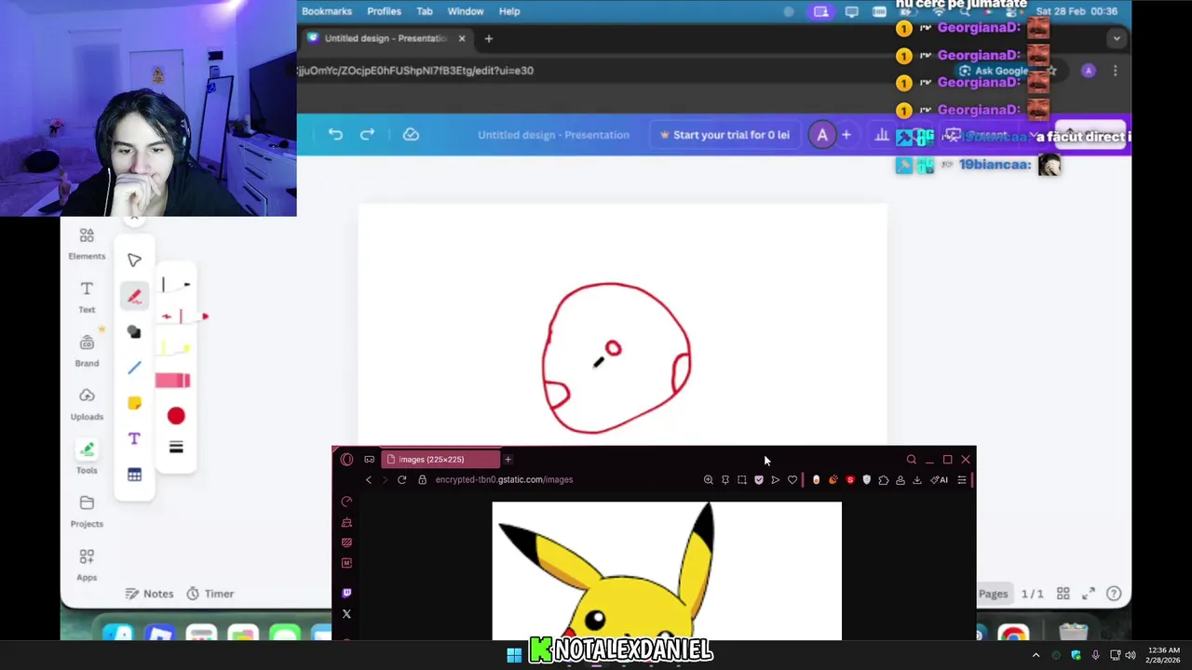The image size is (1192, 670).
Task: Select the purple Text tool
Action: tap(134, 438)
